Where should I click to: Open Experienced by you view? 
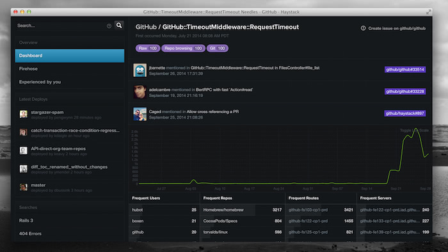69,82
